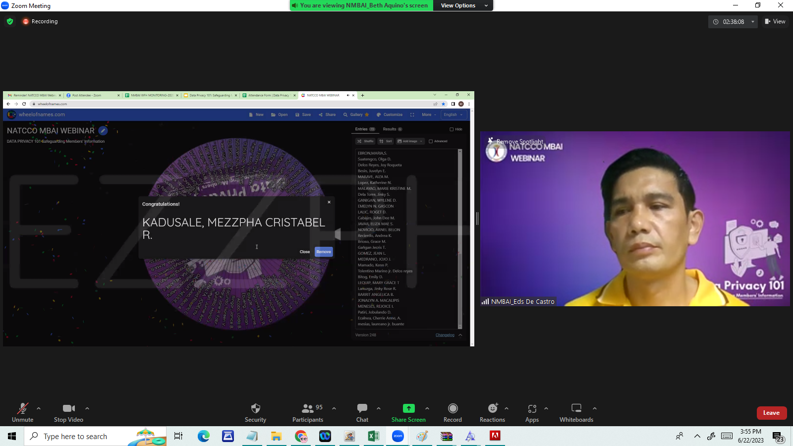Open a new browser tab with plus
The height and width of the screenshot is (446, 793).
pyautogui.click(x=363, y=95)
